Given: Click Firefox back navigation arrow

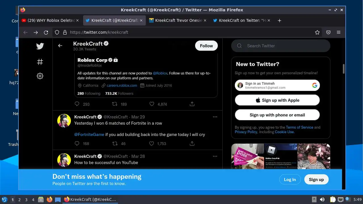Looking at the screenshot, I should point(26,32).
